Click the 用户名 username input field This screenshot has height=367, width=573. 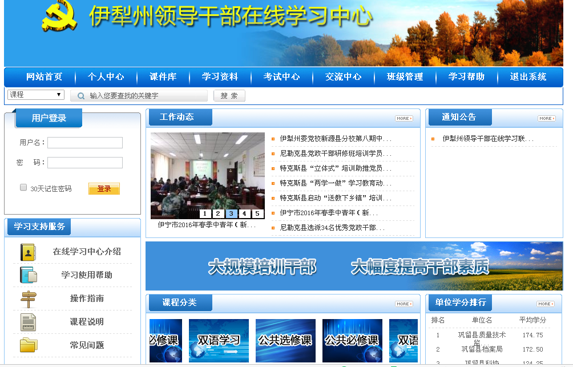pyautogui.click(x=85, y=143)
